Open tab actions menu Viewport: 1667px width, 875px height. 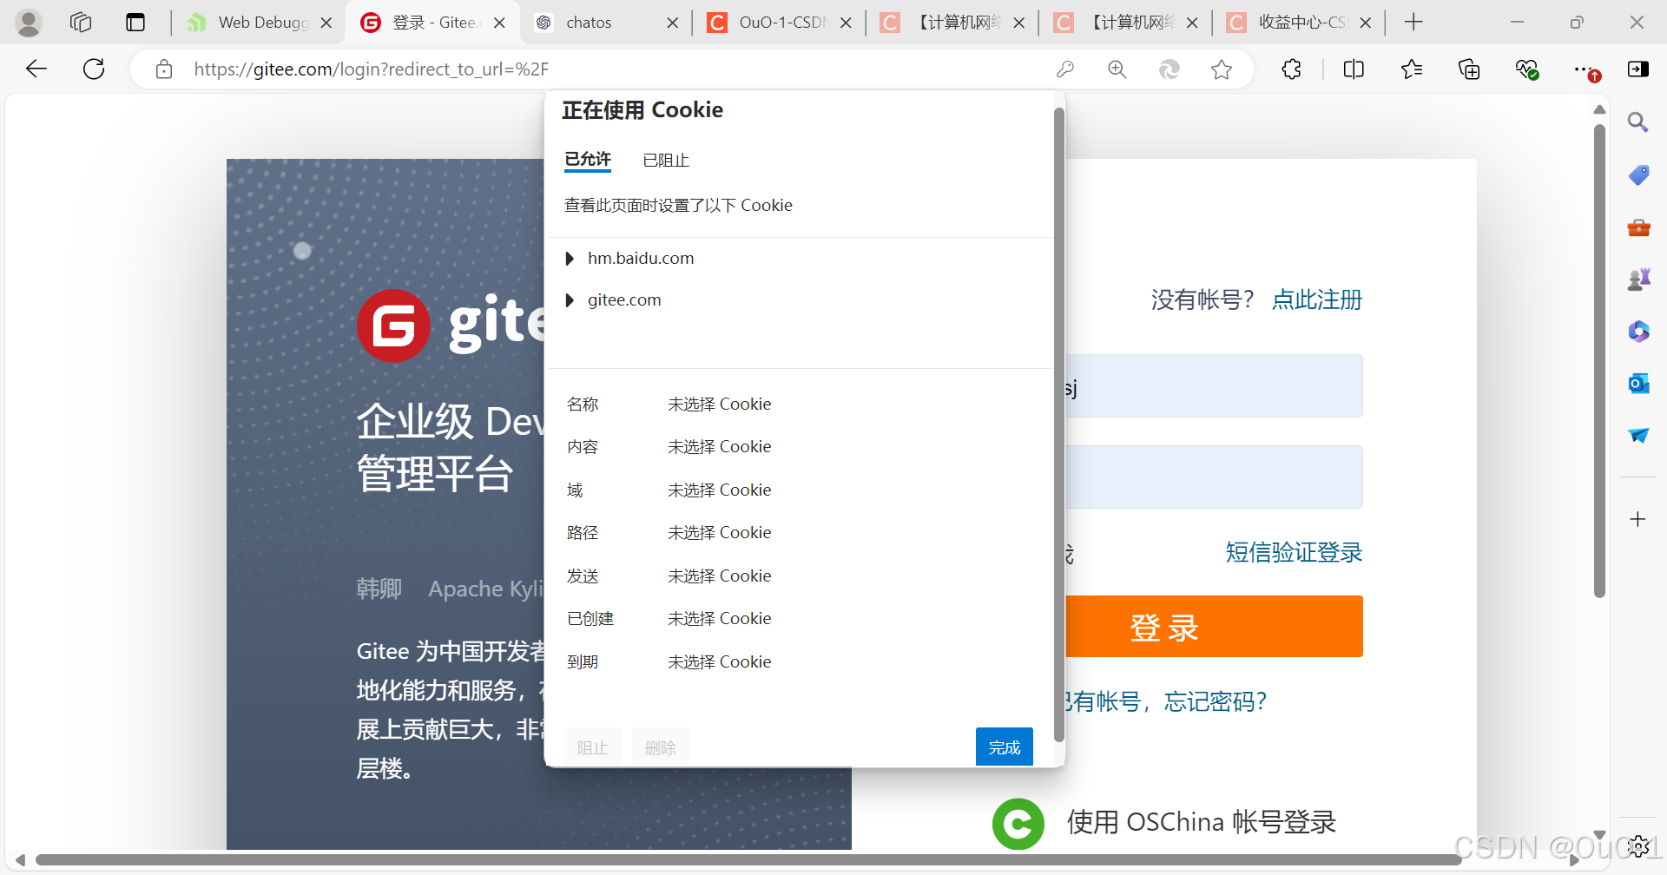[x=135, y=23]
